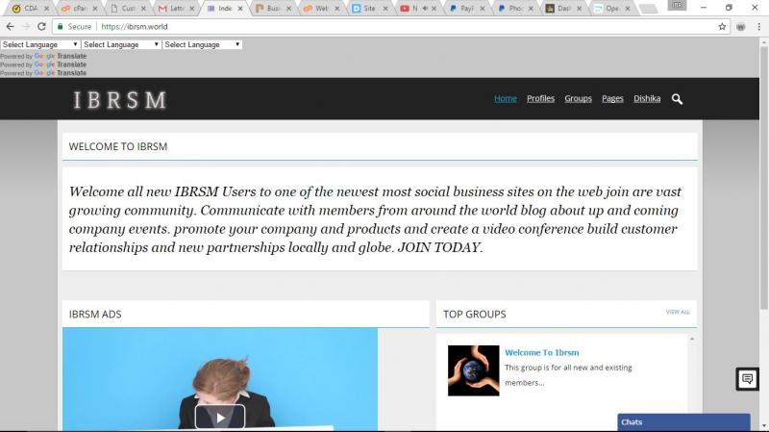
Task: Close the Site tab
Action: tap(385, 9)
